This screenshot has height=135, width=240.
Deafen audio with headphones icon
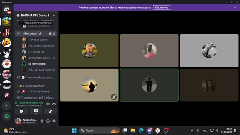pos(48,121)
